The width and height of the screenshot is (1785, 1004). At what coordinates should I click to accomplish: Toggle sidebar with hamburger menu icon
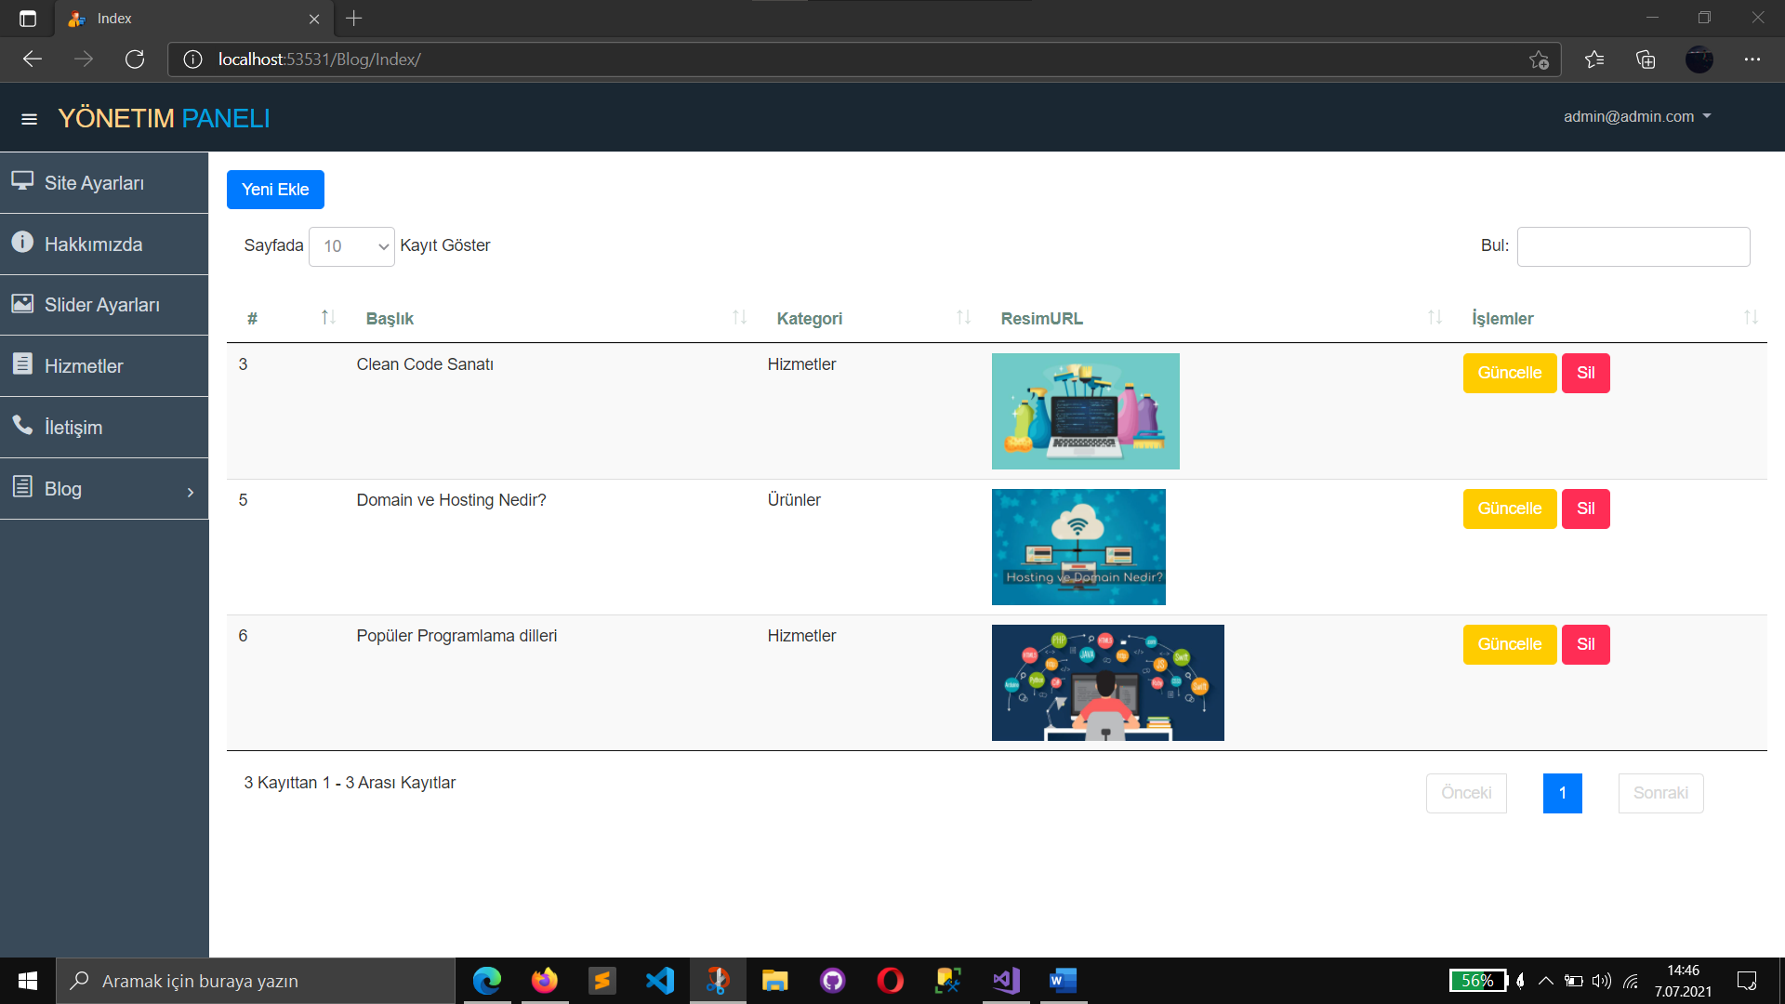click(x=29, y=119)
